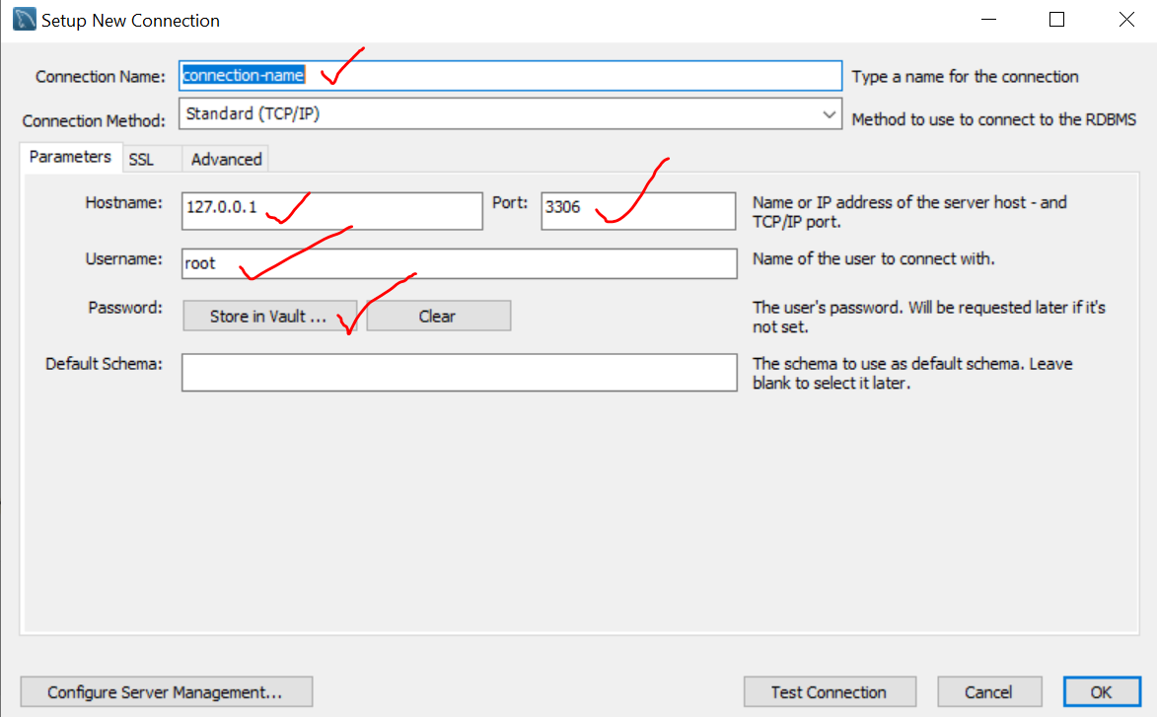1157x717 pixels.
Task: Cancel the new connection dialog
Action: tap(988, 692)
